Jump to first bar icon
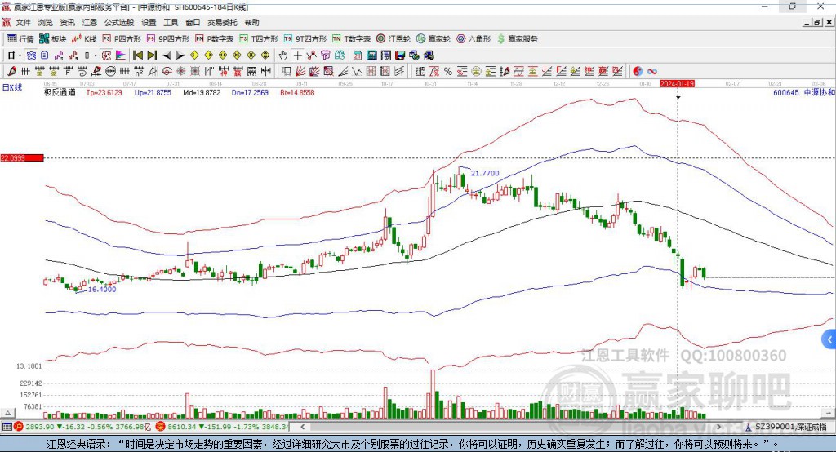Viewport: 836px width, 452px height. [137, 55]
